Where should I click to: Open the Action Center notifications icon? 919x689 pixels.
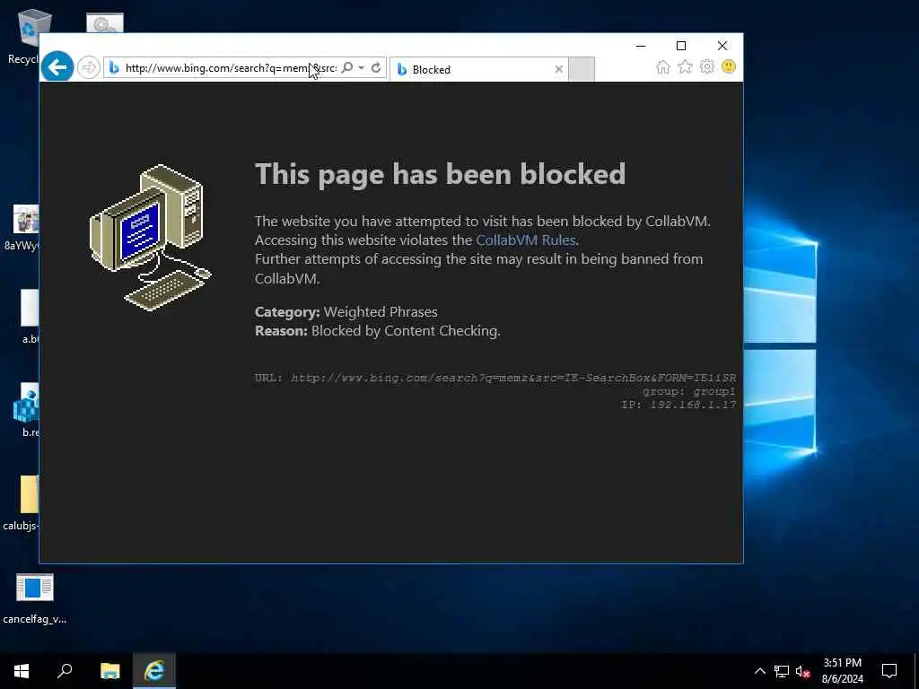click(889, 671)
